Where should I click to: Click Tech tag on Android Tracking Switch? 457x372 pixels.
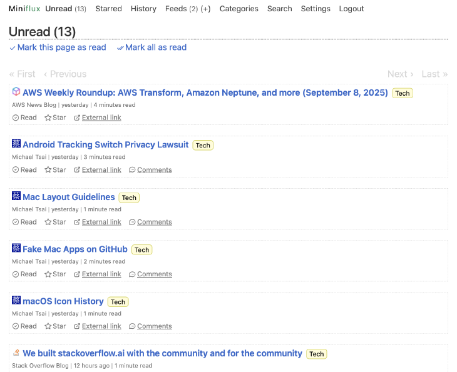coord(203,145)
